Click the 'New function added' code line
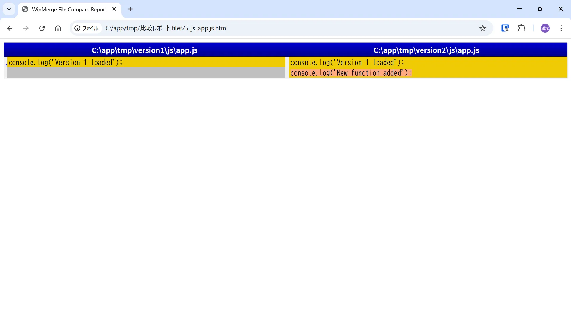The width and height of the screenshot is (571, 335). point(428,73)
